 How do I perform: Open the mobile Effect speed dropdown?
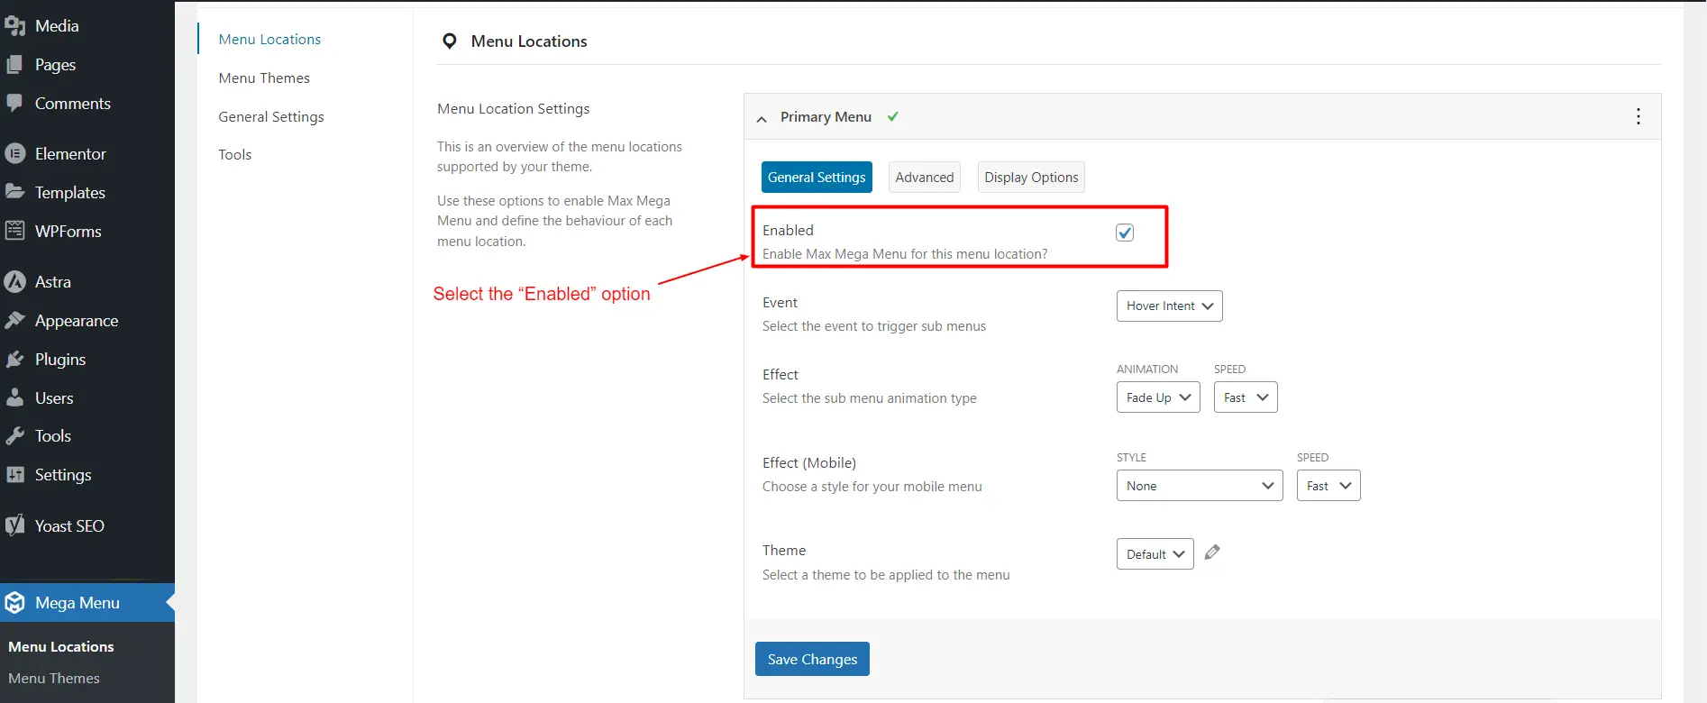point(1328,486)
